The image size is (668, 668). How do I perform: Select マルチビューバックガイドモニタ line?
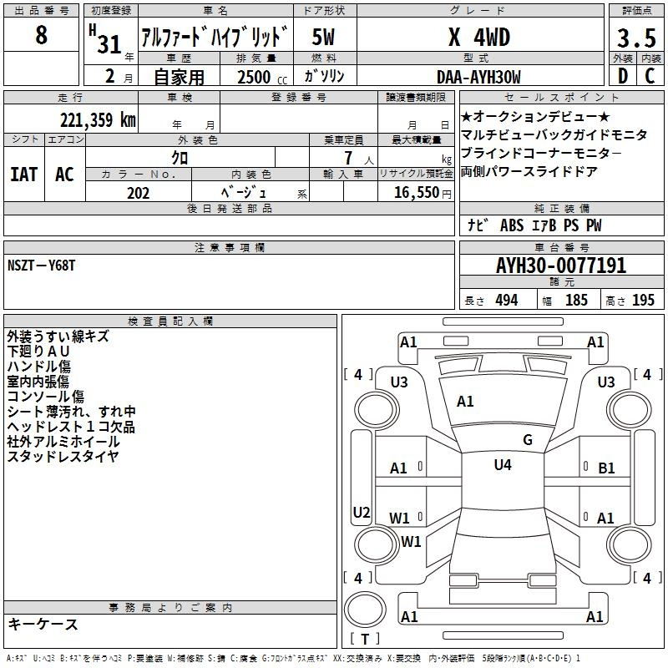coord(554,134)
